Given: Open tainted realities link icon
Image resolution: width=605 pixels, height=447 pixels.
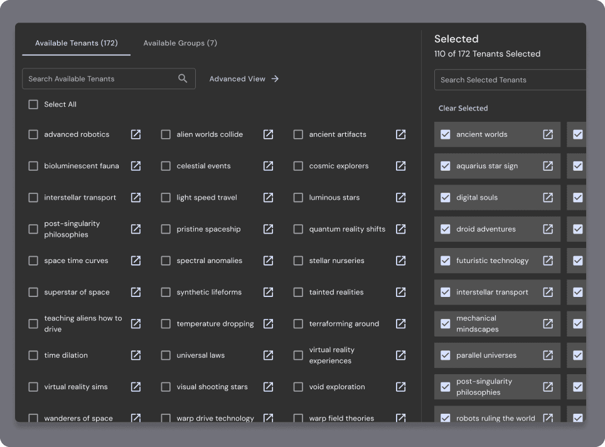Looking at the screenshot, I should (x=401, y=292).
